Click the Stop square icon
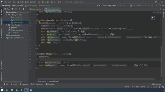Screen dimensions: 165x92 click(x=134, y=6)
